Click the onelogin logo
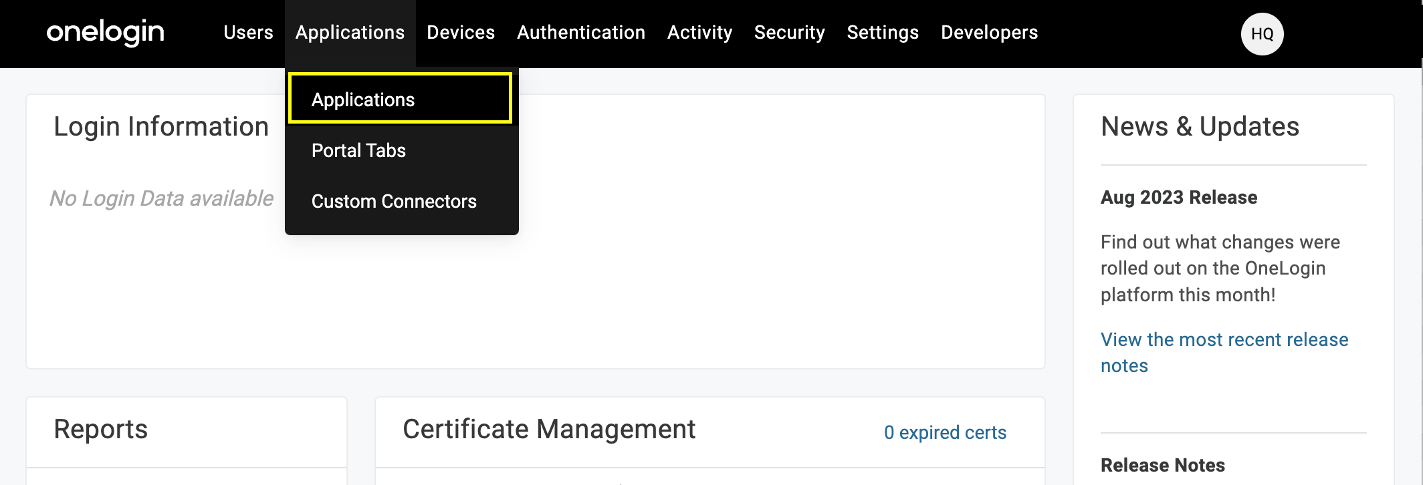The height and width of the screenshot is (485, 1423). pos(105,32)
